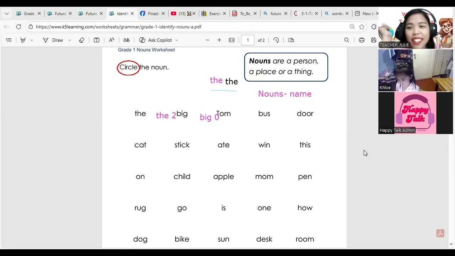Close the future search tab

pos(286,14)
